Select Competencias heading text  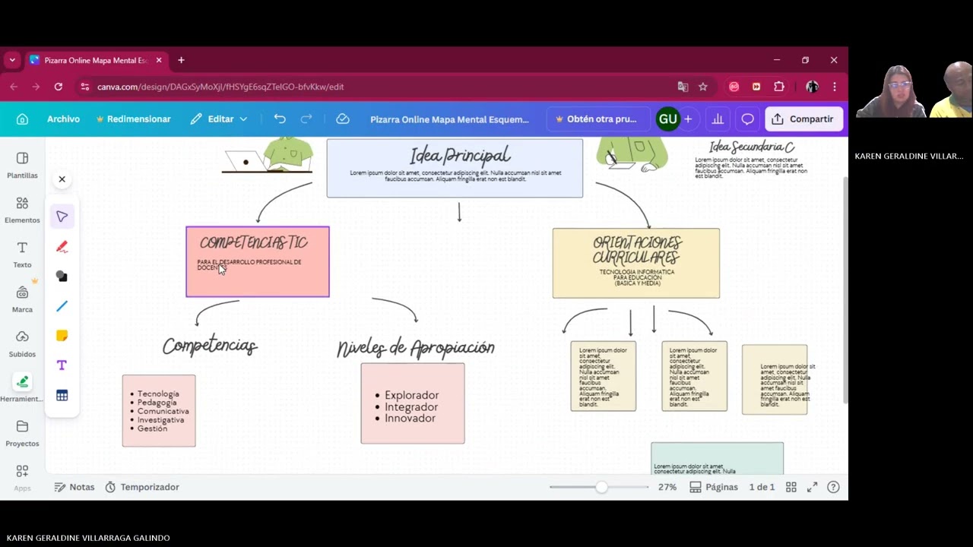(210, 346)
